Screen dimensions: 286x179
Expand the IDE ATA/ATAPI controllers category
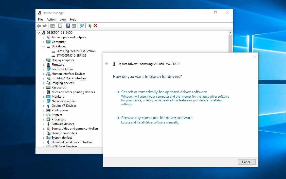[43, 78]
